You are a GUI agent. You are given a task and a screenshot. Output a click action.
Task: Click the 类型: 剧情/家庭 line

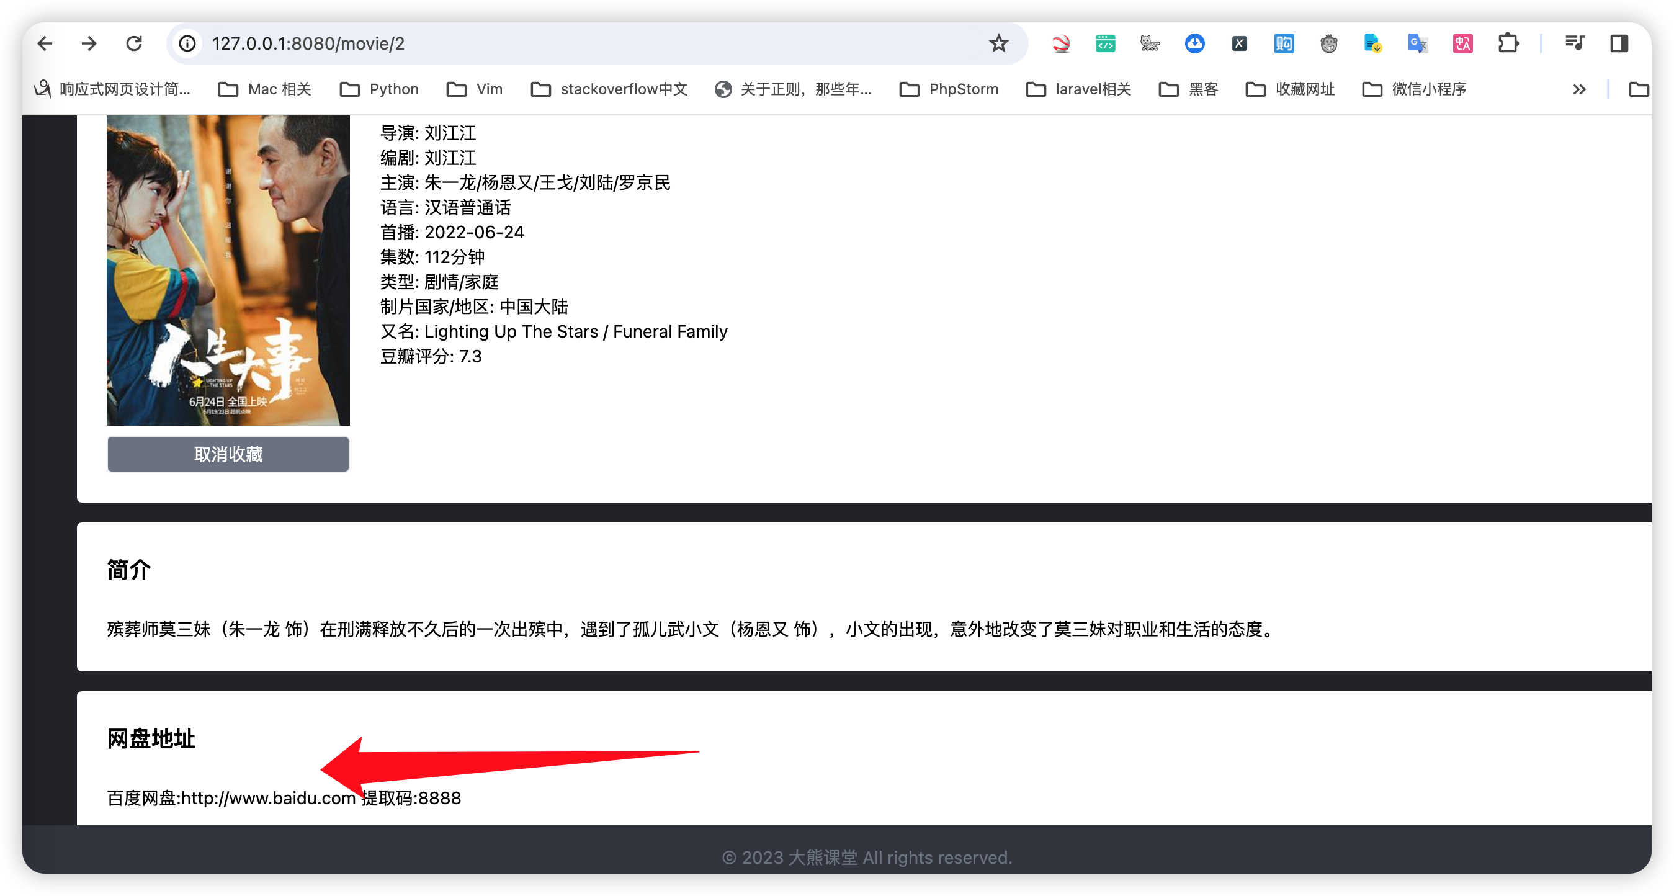pyautogui.click(x=439, y=282)
